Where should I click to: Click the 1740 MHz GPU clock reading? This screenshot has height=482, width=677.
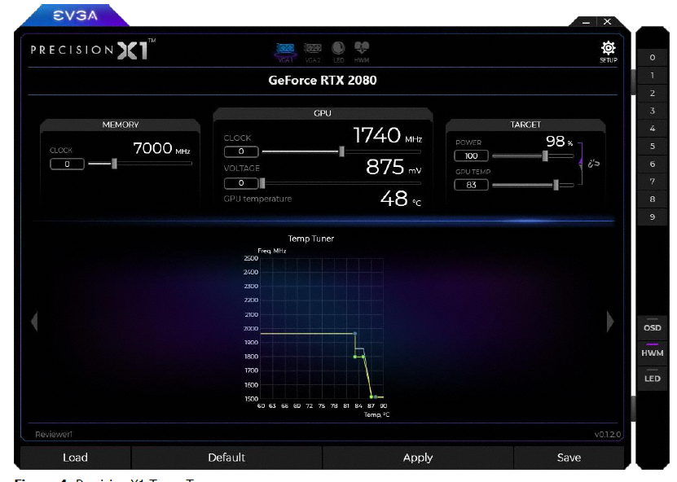point(387,135)
